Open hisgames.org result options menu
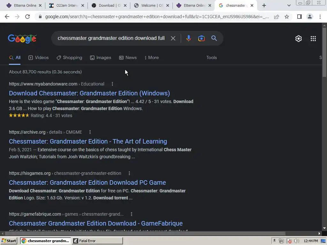Viewport: 327px width, 245px height. pos(129,173)
